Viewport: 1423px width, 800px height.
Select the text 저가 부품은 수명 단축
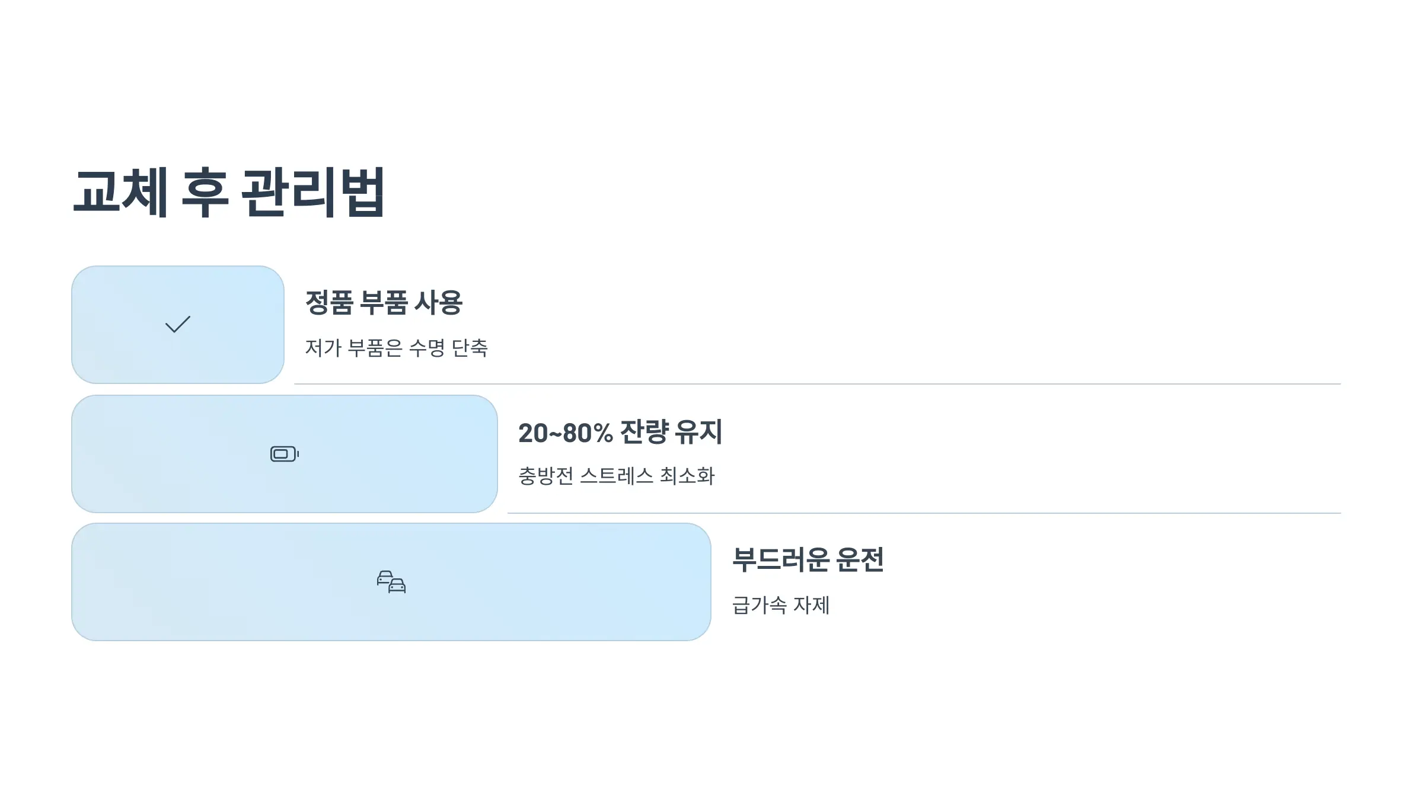pos(396,348)
